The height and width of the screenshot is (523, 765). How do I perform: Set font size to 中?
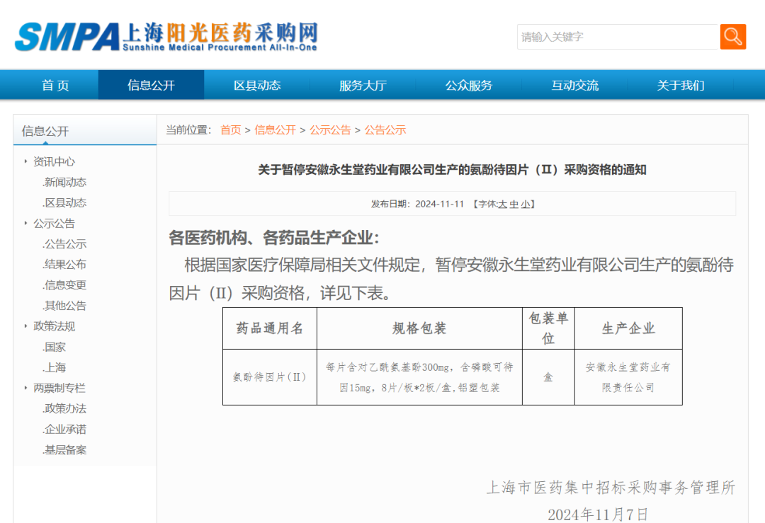coord(514,205)
